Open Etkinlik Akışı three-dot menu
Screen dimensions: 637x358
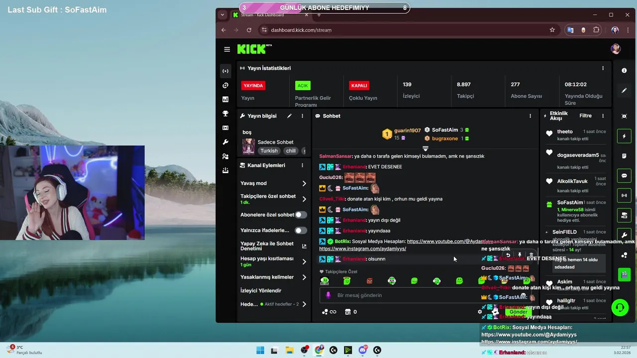pyautogui.click(x=603, y=116)
